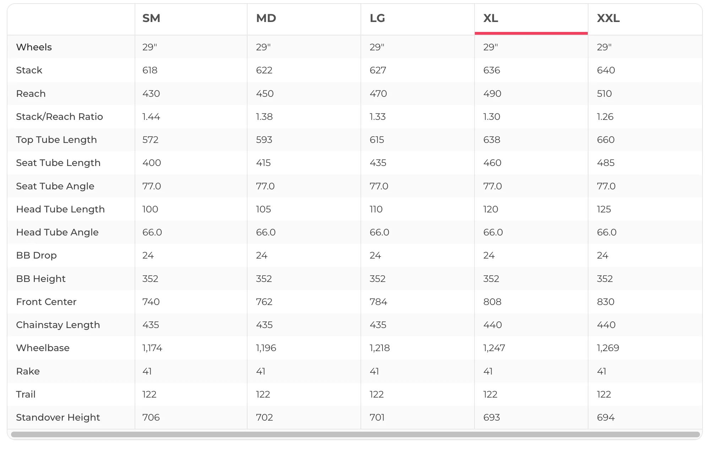Click the LG seat tube length 435
This screenshot has height=449, width=711.
click(378, 163)
